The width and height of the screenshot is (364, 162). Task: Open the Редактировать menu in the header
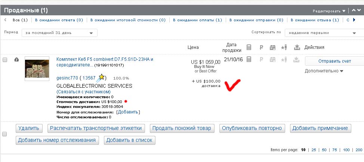point(327,11)
